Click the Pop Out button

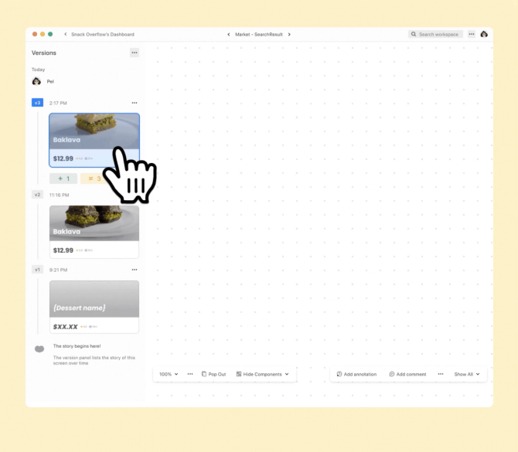[x=213, y=374]
